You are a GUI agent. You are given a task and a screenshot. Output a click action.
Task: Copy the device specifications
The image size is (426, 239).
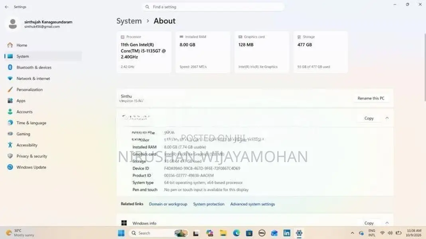tap(369, 118)
